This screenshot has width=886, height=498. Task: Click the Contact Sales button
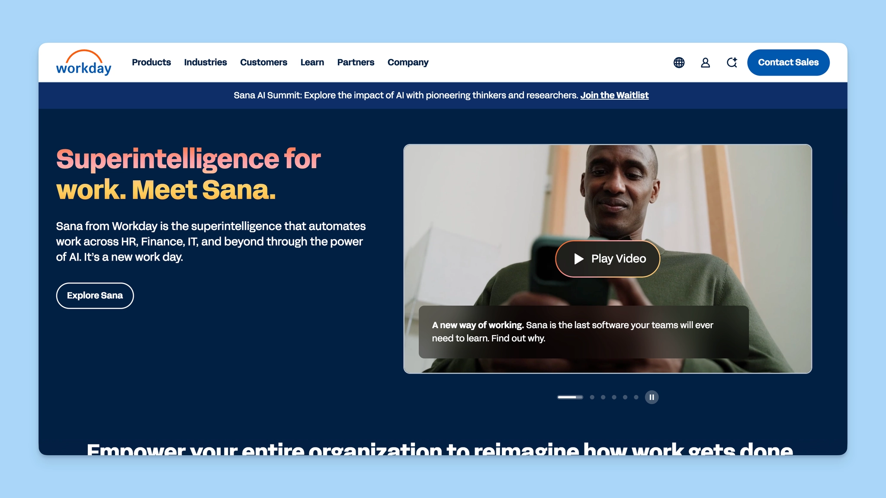(788, 62)
